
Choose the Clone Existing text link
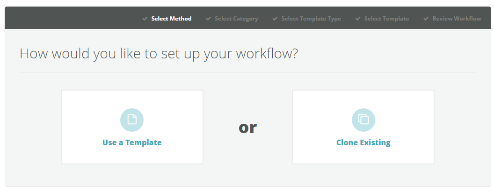[x=363, y=142]
